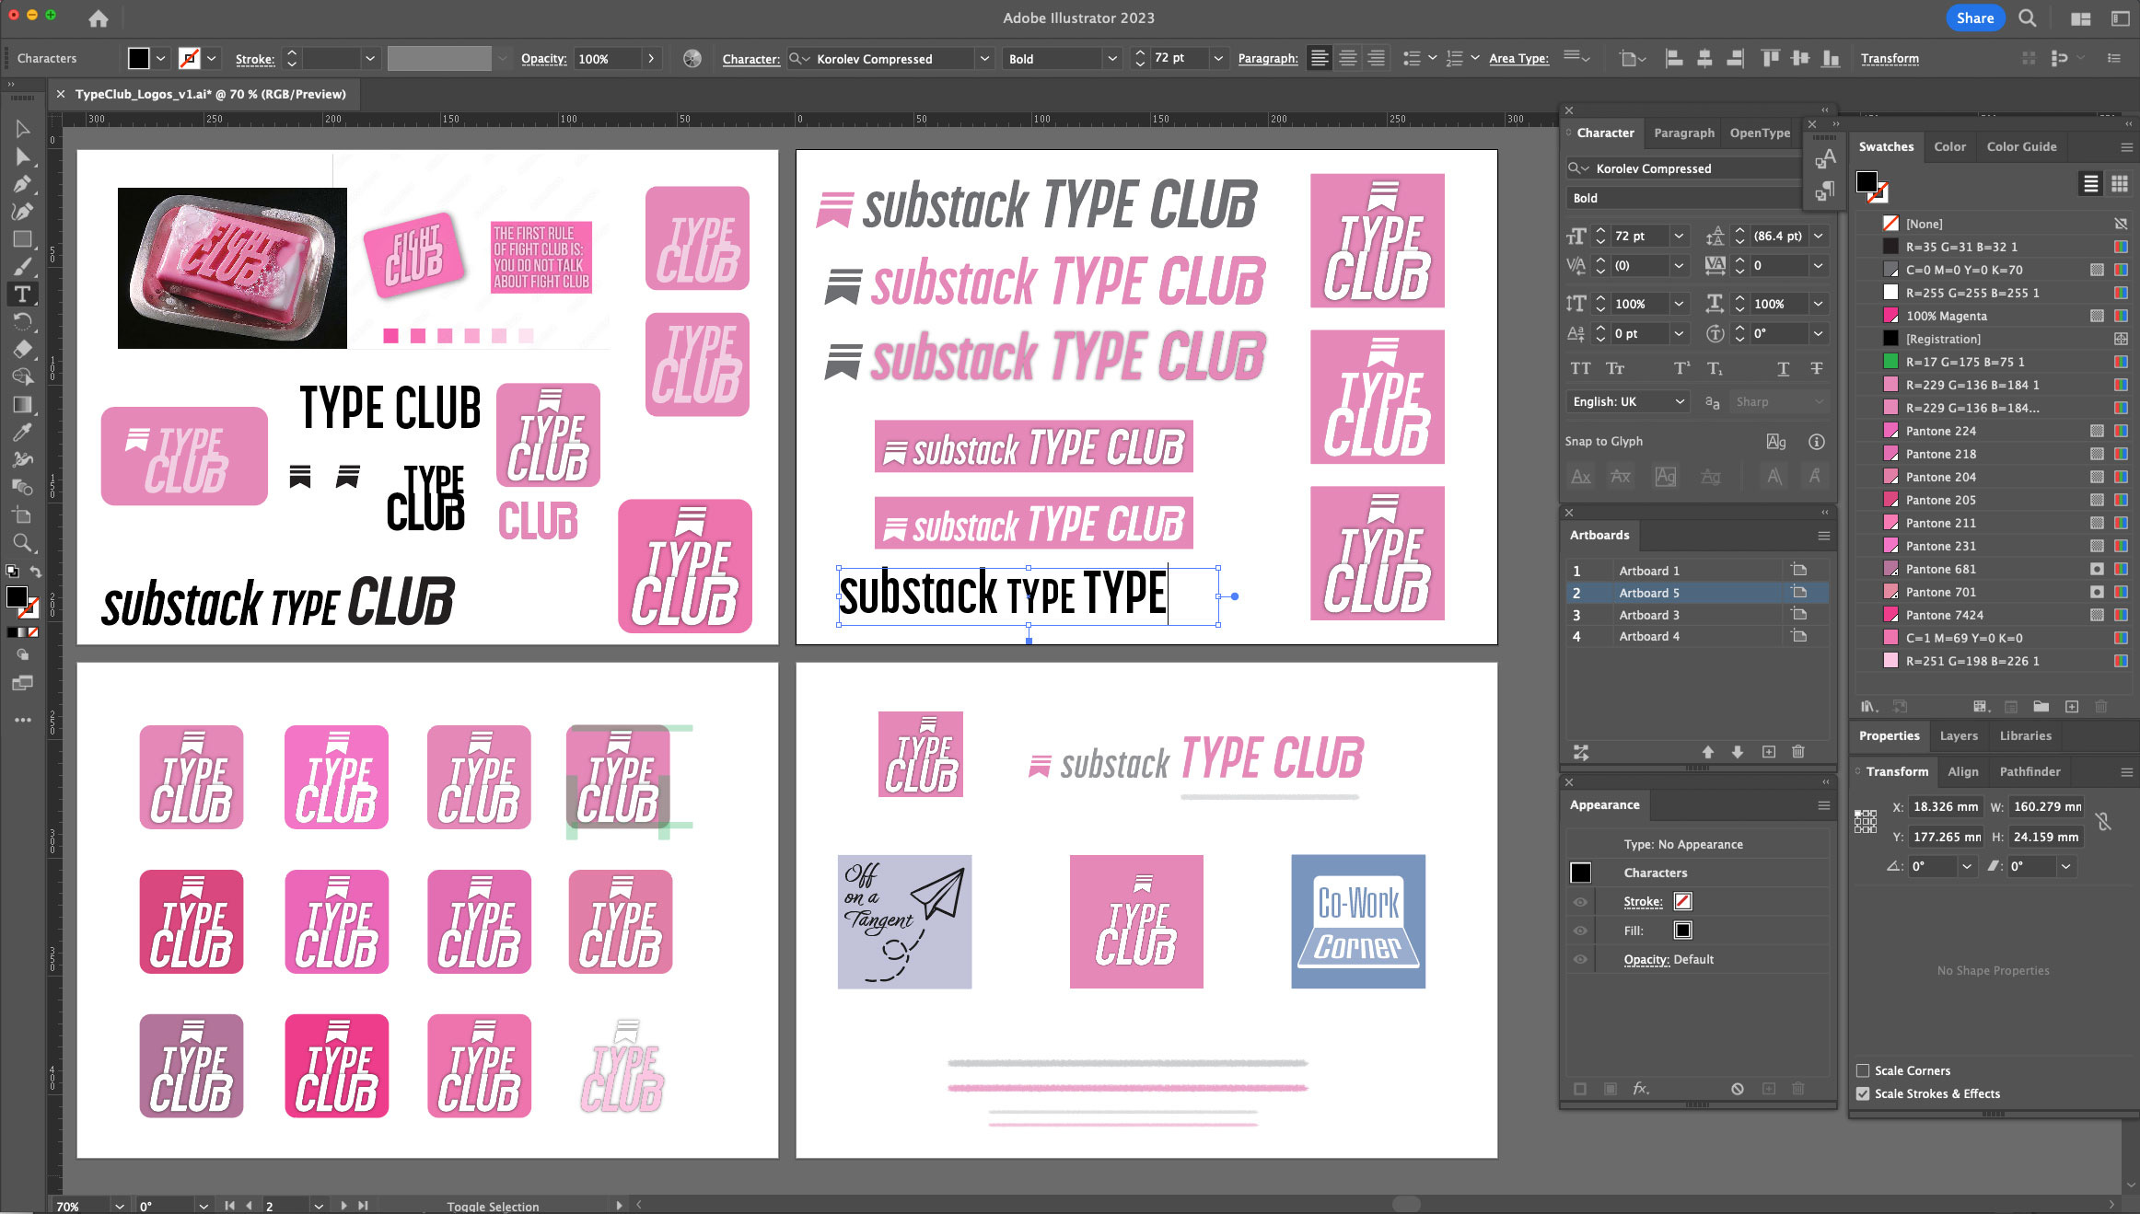Open font family dropdown in control bar
The image size is (2140, 1214).
click(984, 59)
